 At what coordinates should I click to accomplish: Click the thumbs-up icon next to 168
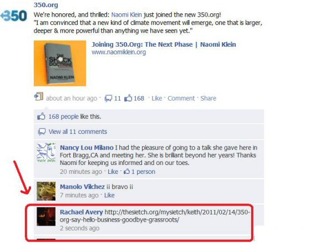tap(128, 98)
